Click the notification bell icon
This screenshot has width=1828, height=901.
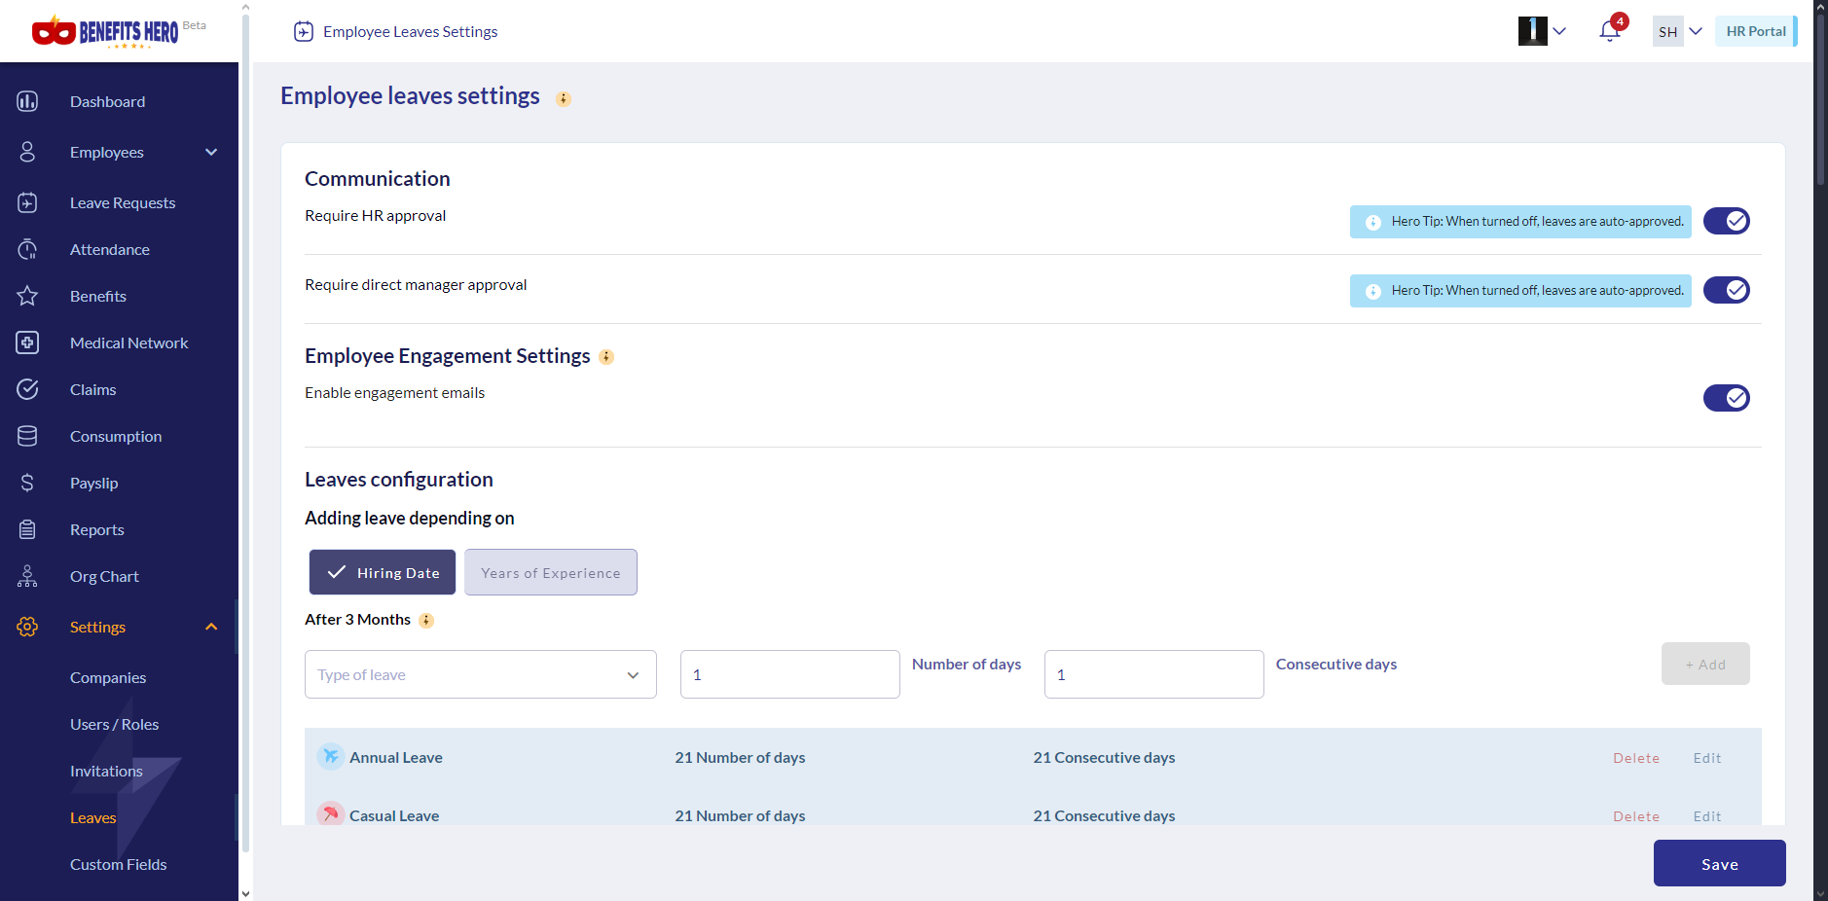[x=1609, y=31]
